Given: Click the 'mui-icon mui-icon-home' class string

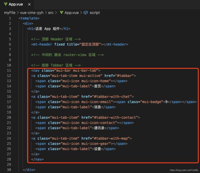Looking at the screenshot, I should (x=86, y=81).
